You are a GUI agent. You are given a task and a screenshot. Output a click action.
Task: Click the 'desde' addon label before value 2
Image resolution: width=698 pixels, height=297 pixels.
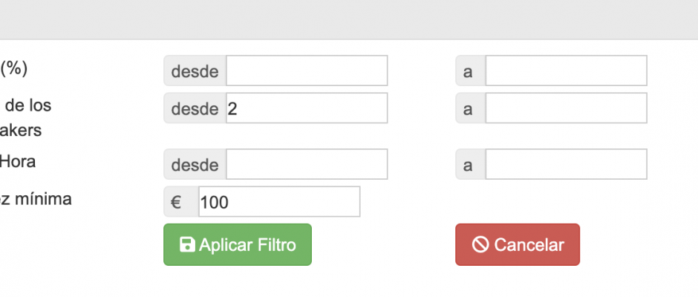point(195,108)
